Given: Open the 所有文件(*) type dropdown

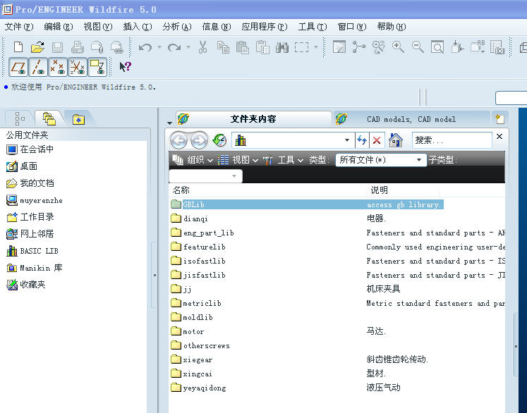Looking at the screenshot, I should click(x=419, y=160).
